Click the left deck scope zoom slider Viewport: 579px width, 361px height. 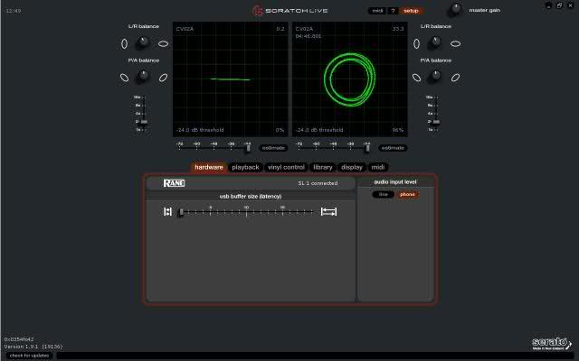(x=144, y=122)
